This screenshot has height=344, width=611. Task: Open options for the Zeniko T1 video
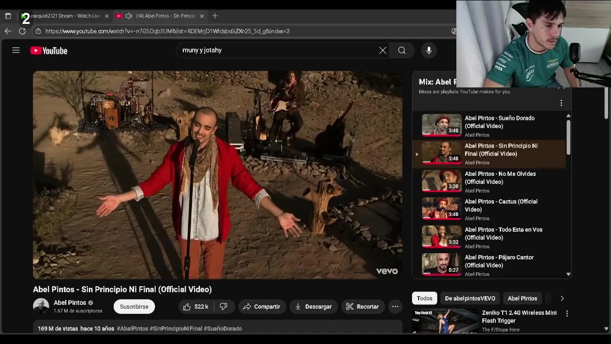tap(567, 313)
